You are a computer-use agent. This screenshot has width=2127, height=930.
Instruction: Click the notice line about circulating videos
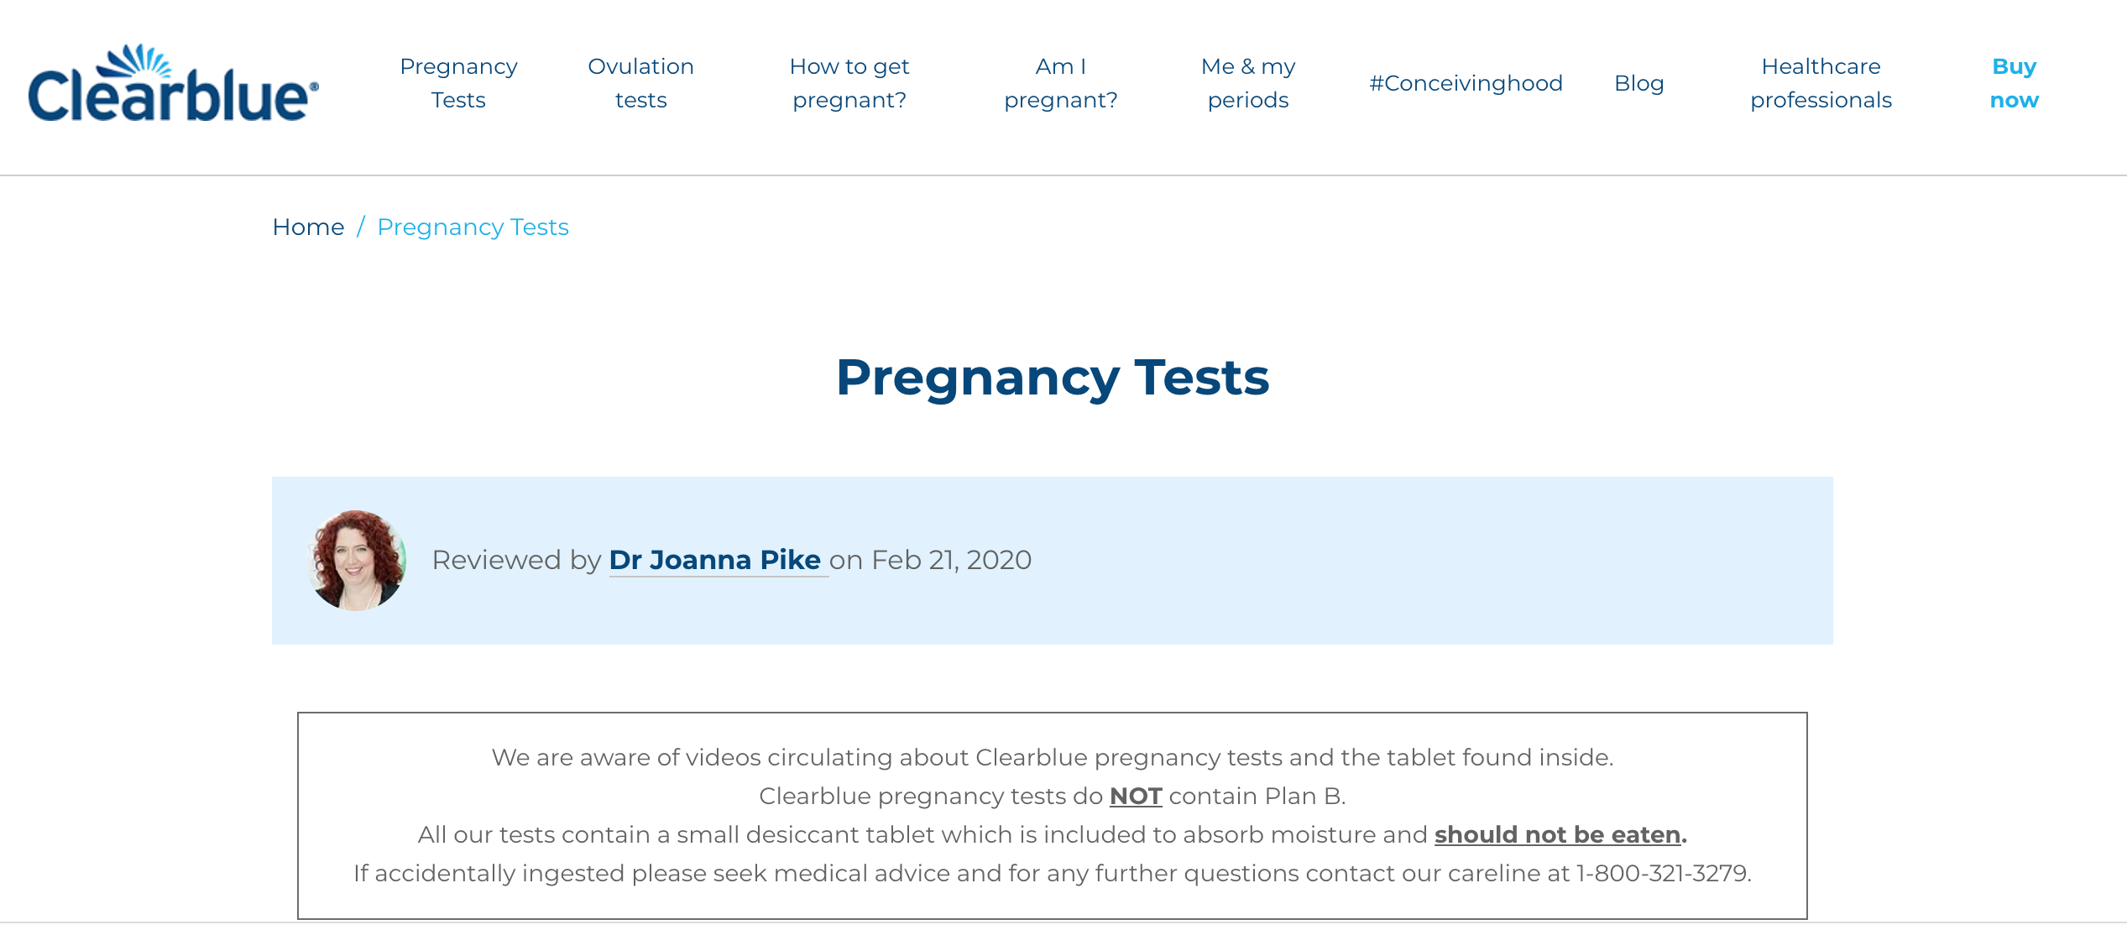(1053, 757)
